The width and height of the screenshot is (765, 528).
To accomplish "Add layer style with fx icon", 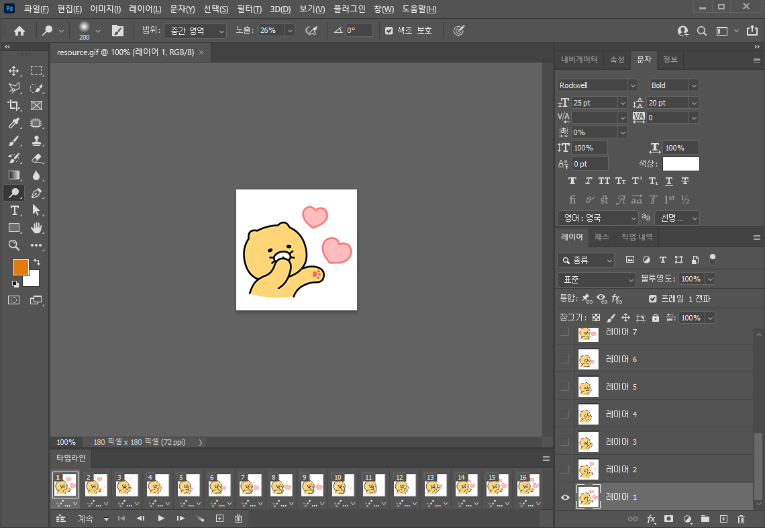I will pyautogui.click(x=651, y=519).
